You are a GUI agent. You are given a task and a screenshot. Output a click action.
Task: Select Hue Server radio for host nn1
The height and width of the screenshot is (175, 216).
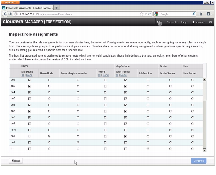coord(192,136)
